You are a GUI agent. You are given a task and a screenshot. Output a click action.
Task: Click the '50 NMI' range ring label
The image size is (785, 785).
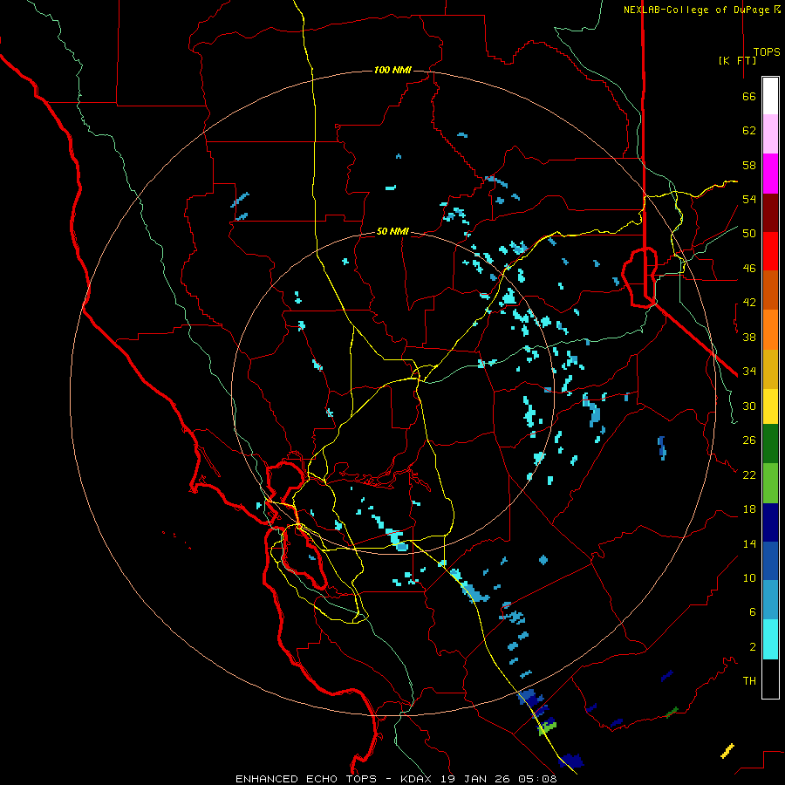point(392,231)
